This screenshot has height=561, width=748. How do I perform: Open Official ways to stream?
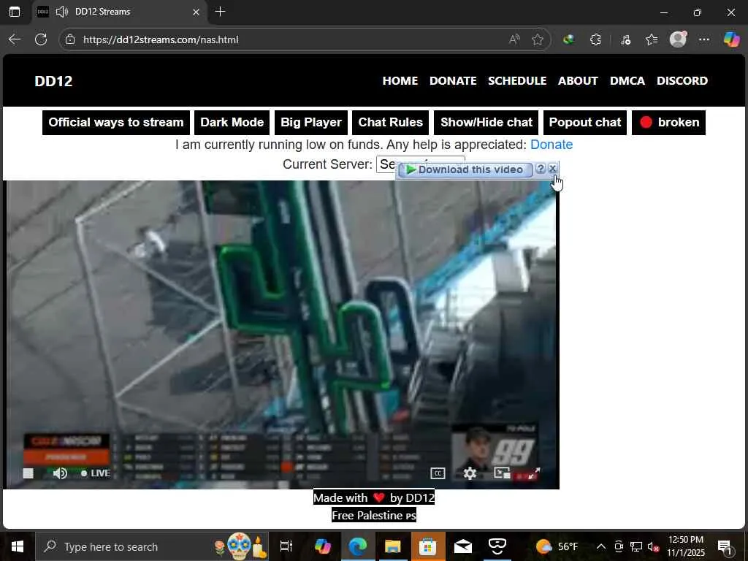point(116,122)
